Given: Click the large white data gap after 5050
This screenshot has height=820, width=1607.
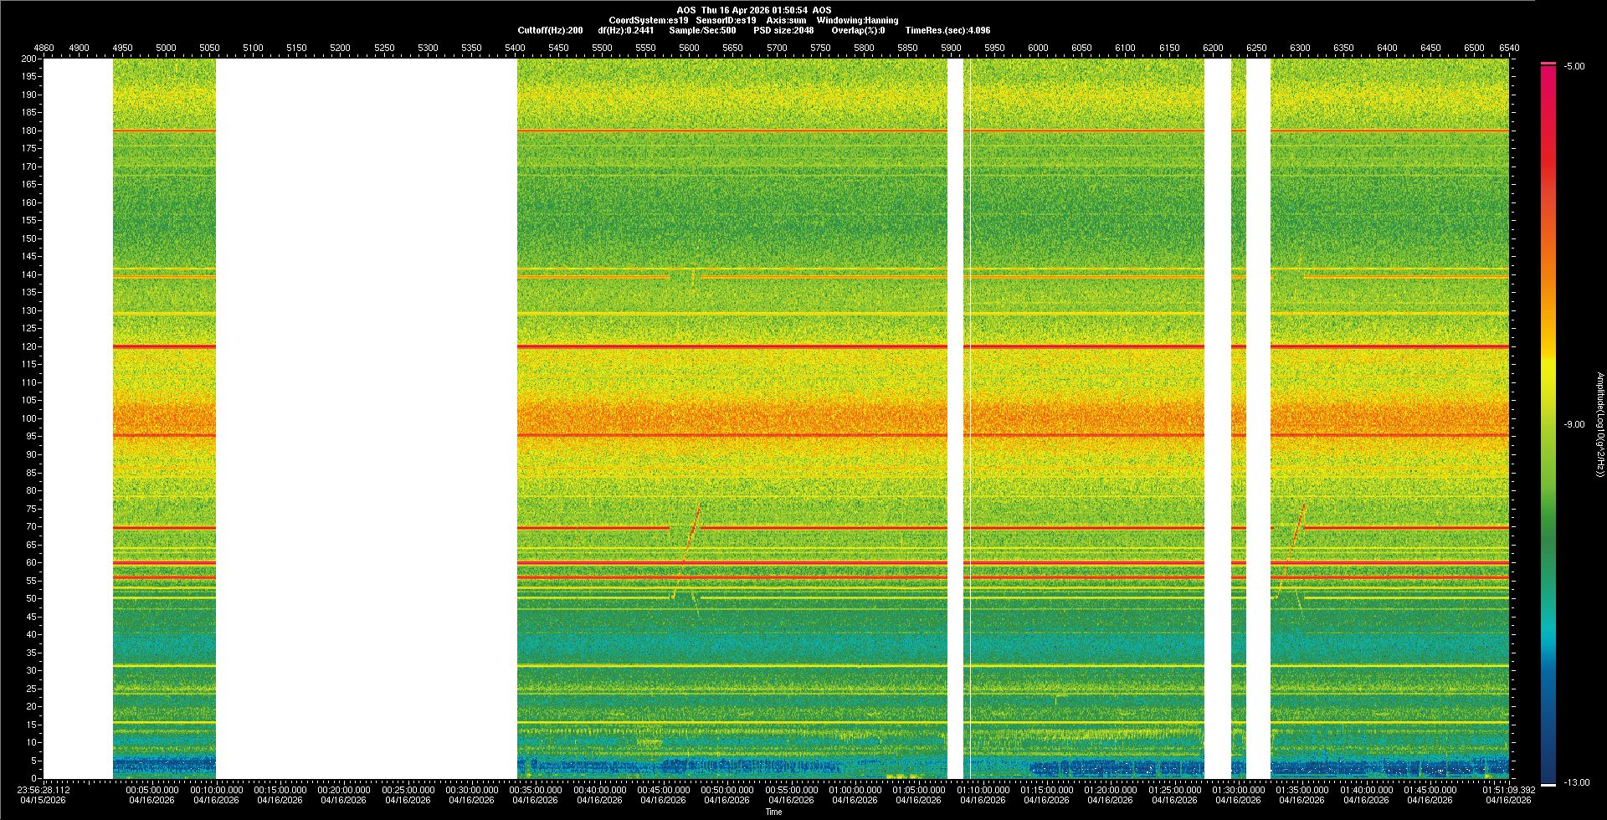Looking at the screenshot, I should tap(366, 418).
